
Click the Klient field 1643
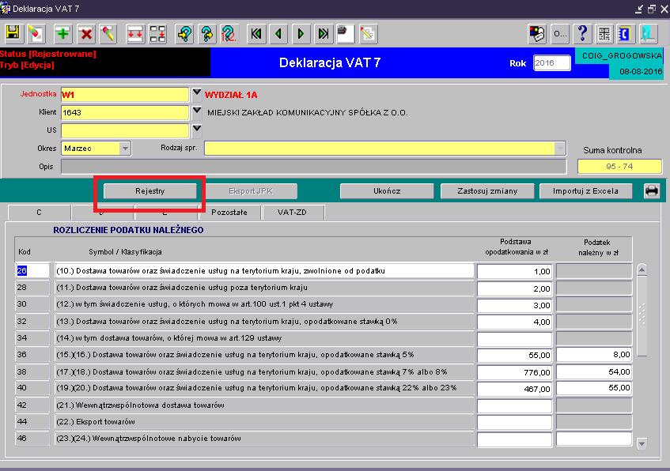(125, 112)
